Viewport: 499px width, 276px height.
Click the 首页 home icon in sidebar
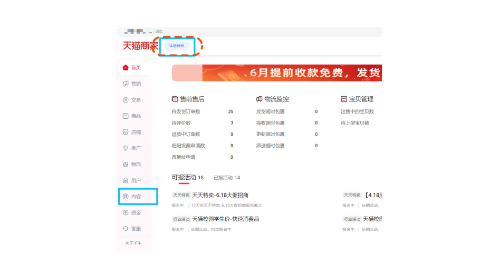[126, 68]
